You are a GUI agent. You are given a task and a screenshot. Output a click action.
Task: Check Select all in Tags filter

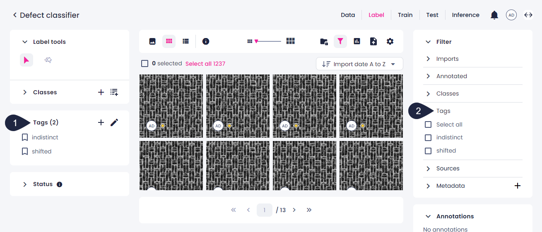coord(428,124)
